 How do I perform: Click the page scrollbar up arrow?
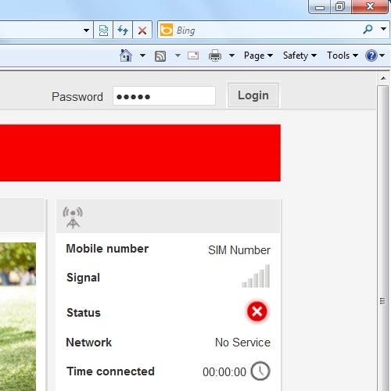click(x=383, y=78)
